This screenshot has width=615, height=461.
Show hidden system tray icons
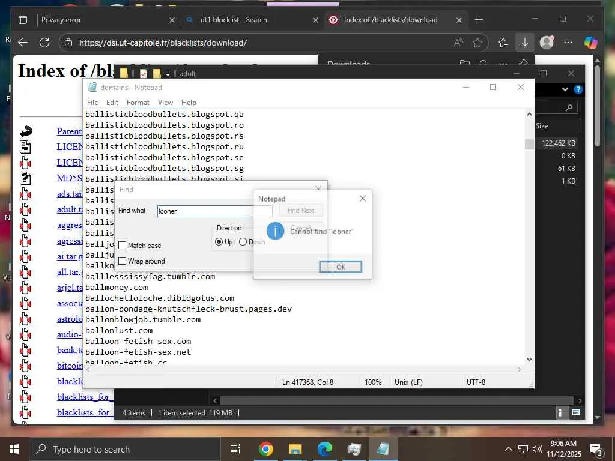[x=508, y=449]
